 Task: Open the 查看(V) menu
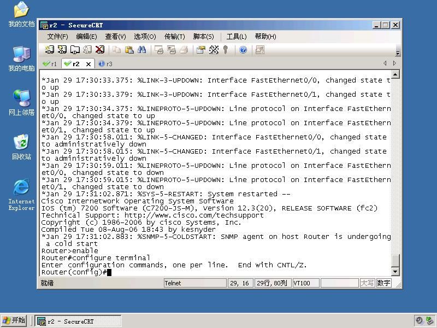point(115,37)
